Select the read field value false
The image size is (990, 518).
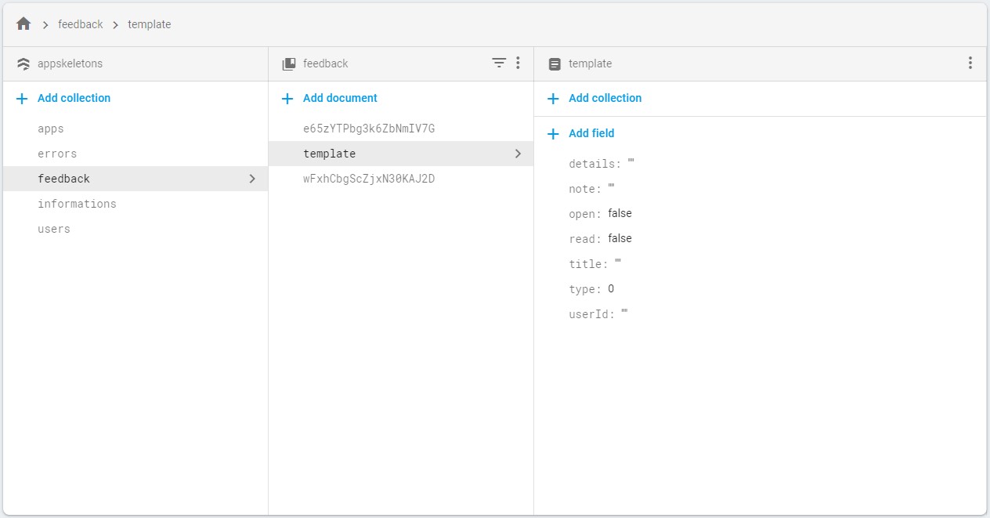point(620,238)
